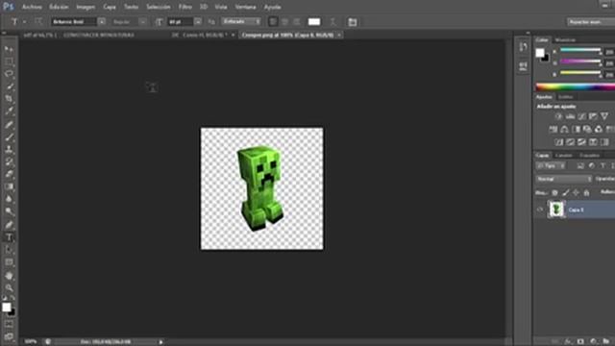Switch to the Canales tab
Viewport: 615px width, 346px height.
tap(564, 156)
